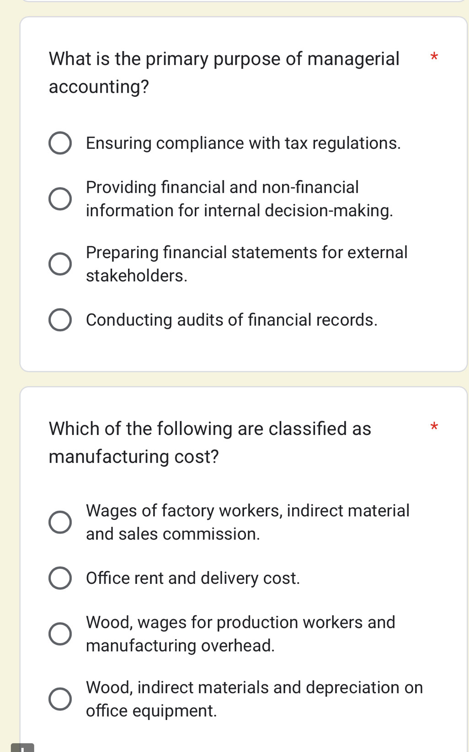Click the 'information for internal decision-making.' text line
This screenshot has height=752, width=469.
[x=239, y=211]
